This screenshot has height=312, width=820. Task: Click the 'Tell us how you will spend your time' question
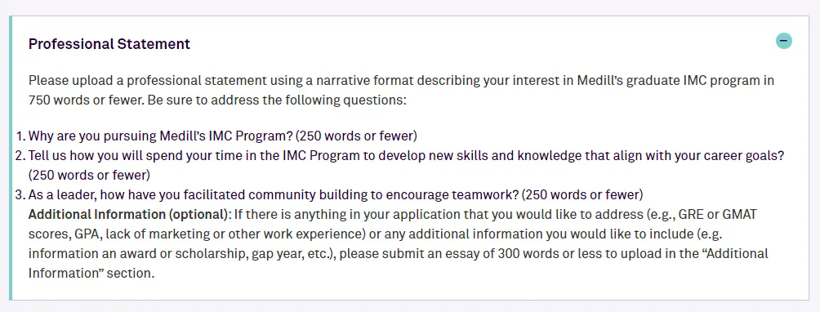pos(407,156)
